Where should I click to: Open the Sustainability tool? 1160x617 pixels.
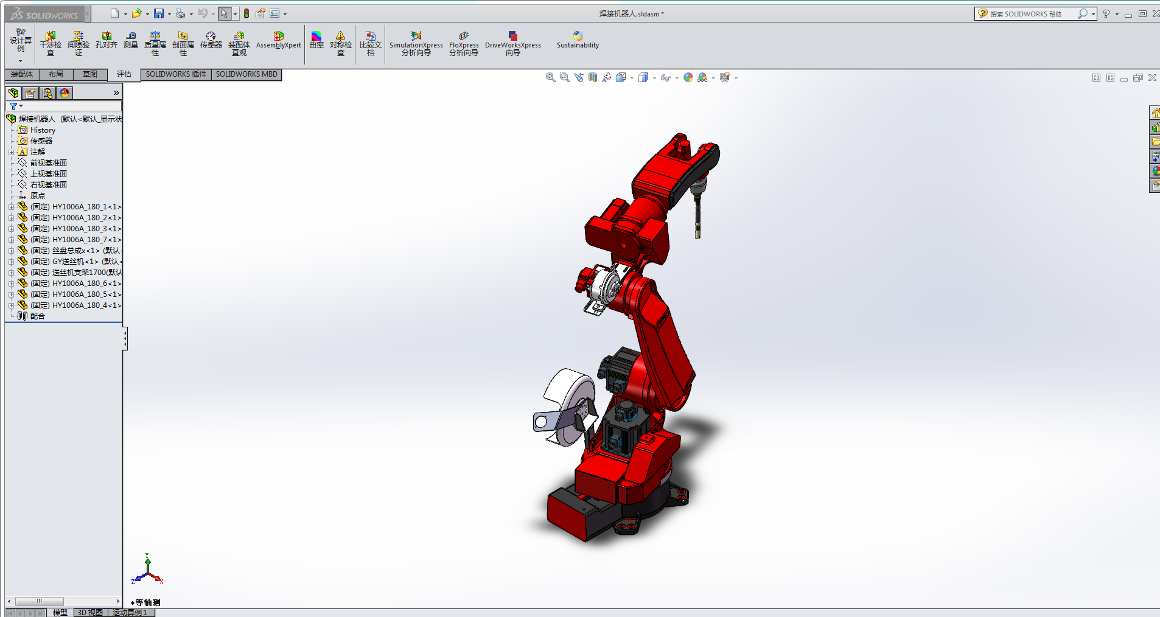[578, 40]
